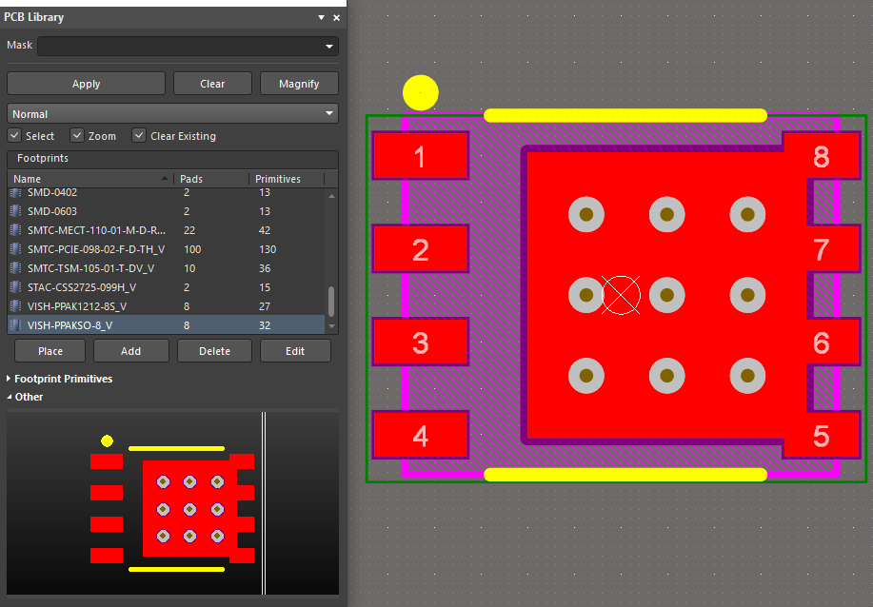The height and width of the screenshot is (607, 873).
Task: Click the Place button
Action: coord(50,351)
